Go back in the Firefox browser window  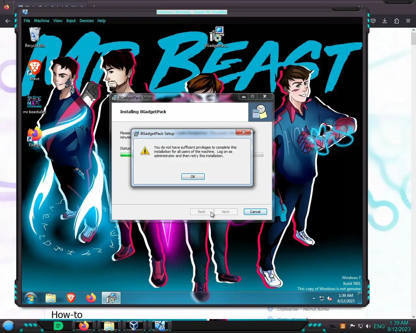(x=8, y=21)
